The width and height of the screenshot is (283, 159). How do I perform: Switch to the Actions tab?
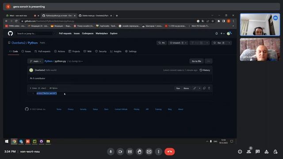tap(59, 51)
